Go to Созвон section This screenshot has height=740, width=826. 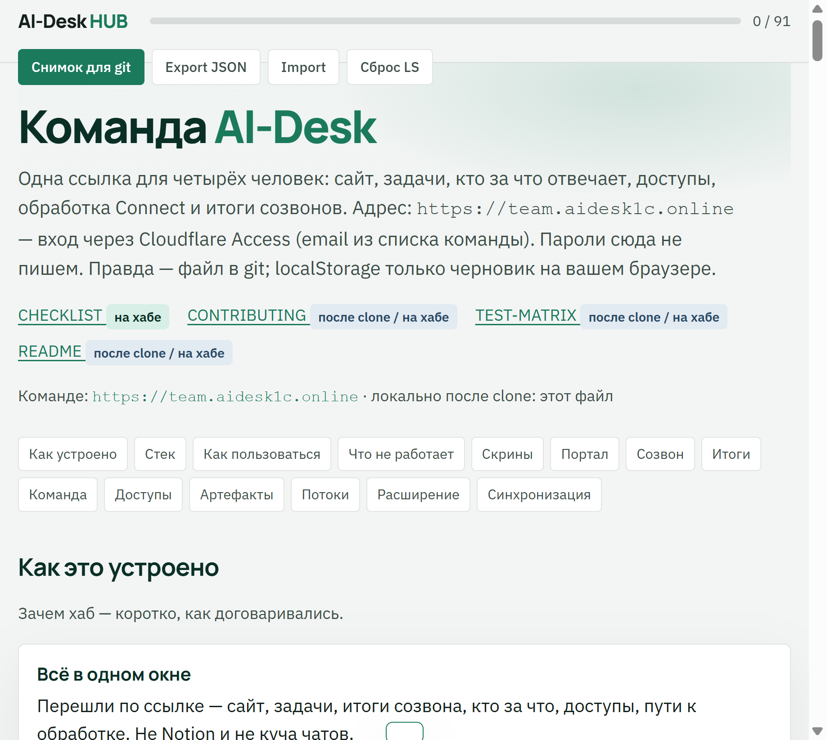coord(660,454)
